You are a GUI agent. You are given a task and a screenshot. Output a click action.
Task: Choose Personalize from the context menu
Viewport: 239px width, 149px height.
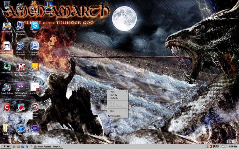[x=117, y=116]
